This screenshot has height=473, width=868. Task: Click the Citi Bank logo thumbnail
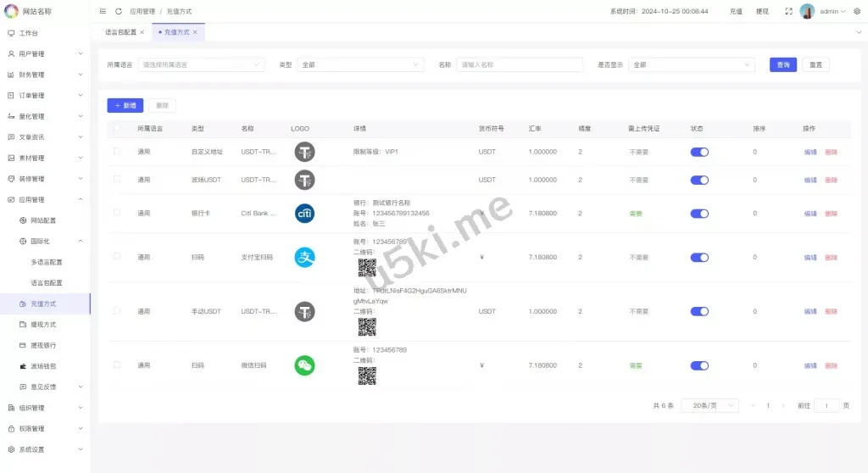click(x=305, y=214)
